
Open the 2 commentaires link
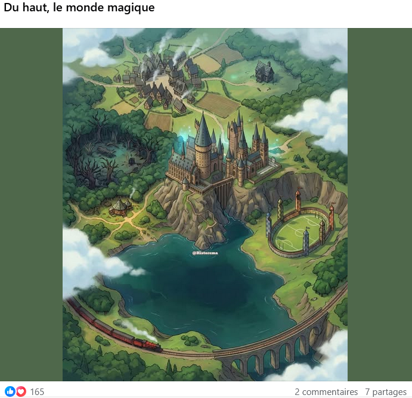coord(326,391)
